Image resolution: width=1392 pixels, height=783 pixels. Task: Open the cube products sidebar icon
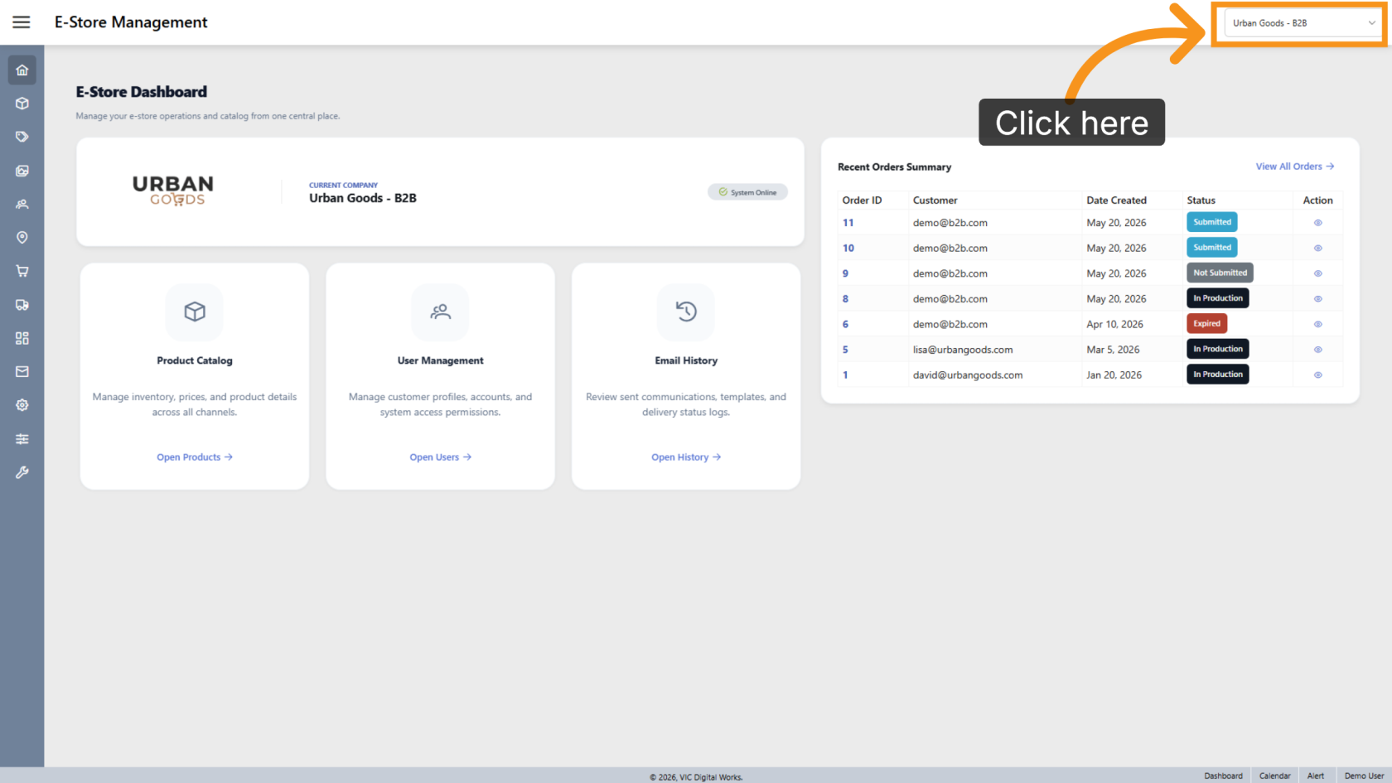pos(22,104)
